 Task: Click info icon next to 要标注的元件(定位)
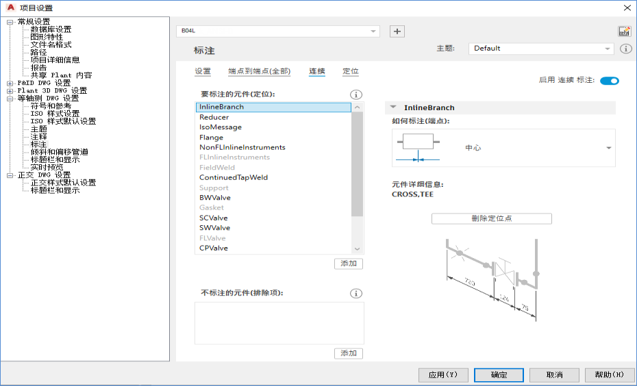(x=356, y=94)
